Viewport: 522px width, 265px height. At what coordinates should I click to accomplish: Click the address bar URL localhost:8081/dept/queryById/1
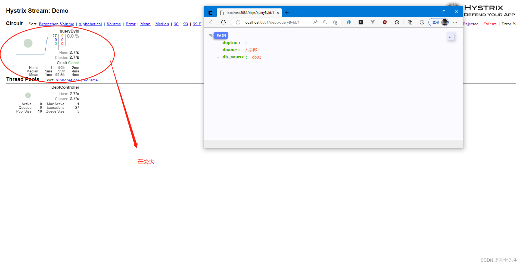click(x=272, y=22)
